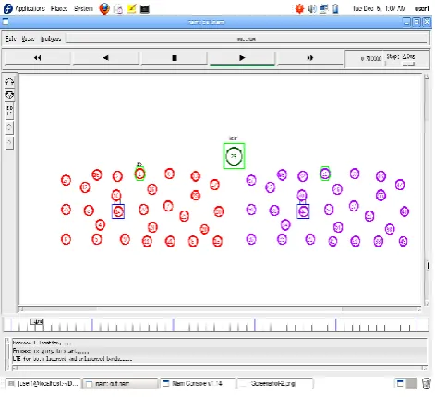Select the first annotation line in the list

coord(42,343)
